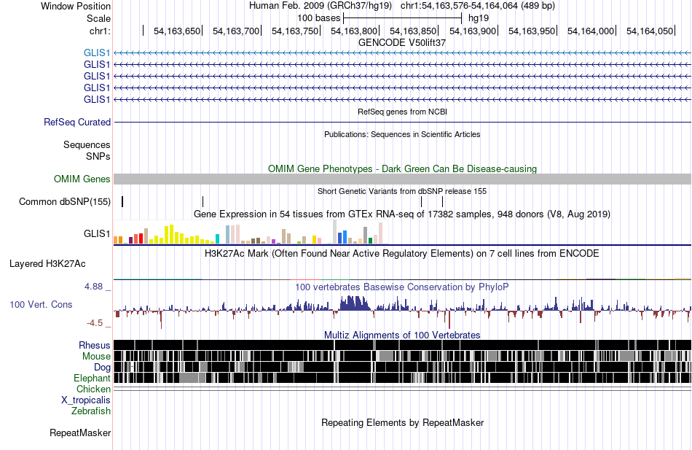Image resolution: width=692 pixels, height=450 pixels.
Task: Click the 4.88 upper conservation scale value
Action: pyautogui.click(x=93, y=287)
